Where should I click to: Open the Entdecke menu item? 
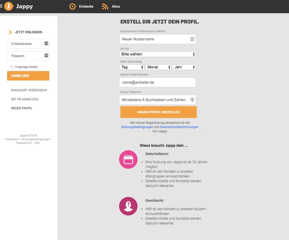(86, 6)
